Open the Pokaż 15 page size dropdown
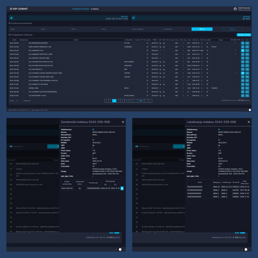Screen dimensions: 258x258 tap(19, 101)
